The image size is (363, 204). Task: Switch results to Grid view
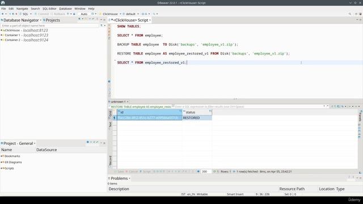tap(110, 114)
